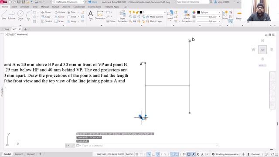This screenshot has height=157, width=279.
Task: Toggle dynamic input in status bar
Action: click(x=149, y=154)
